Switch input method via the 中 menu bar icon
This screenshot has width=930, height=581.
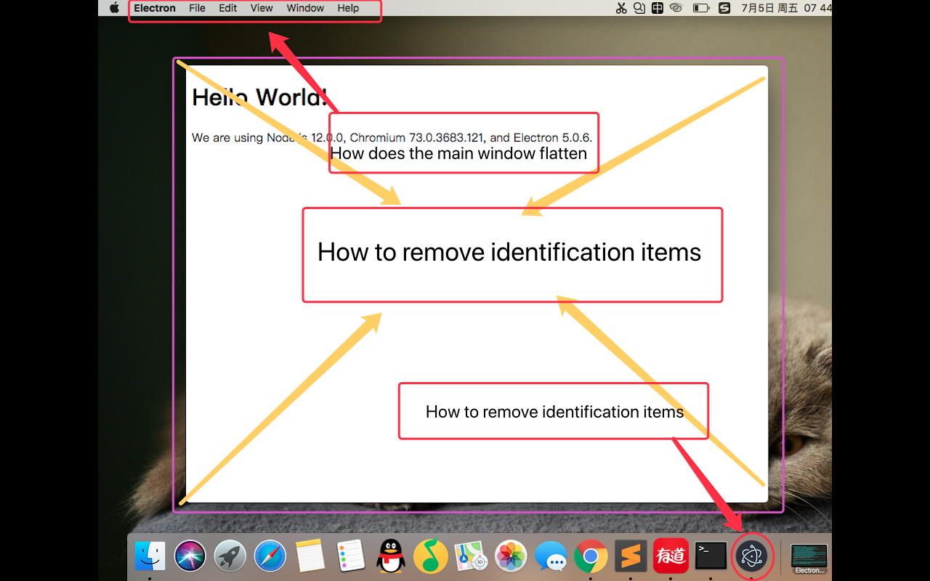coord(658,8)
